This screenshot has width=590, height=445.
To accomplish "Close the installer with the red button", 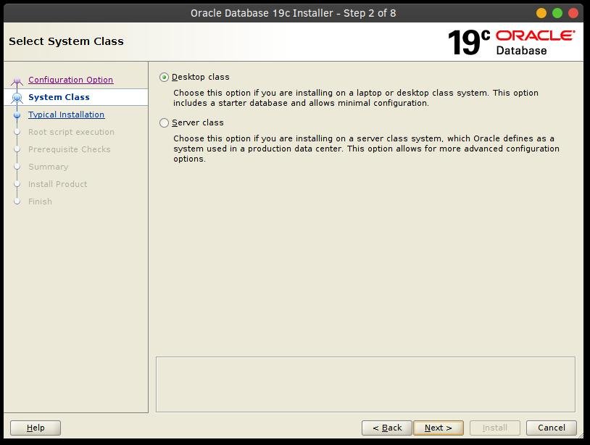I will coord(573,13).
